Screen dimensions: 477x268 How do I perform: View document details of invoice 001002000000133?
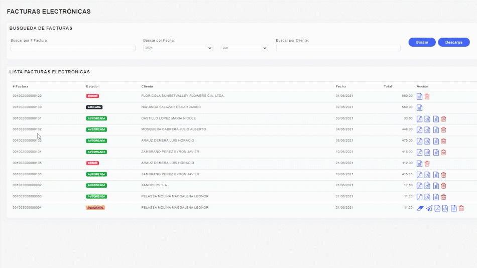click(x=436, y=141)
